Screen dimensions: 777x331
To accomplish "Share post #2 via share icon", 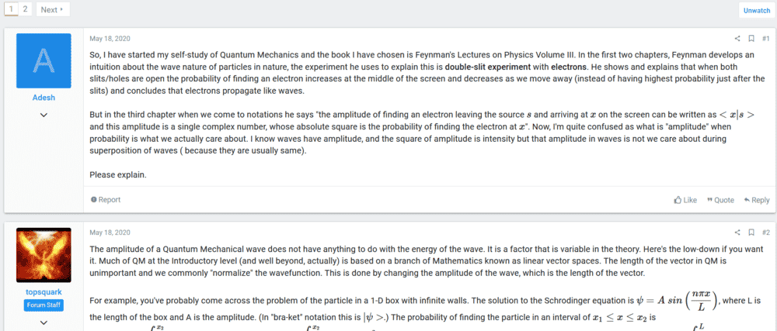I will click(x=737, y=233).
